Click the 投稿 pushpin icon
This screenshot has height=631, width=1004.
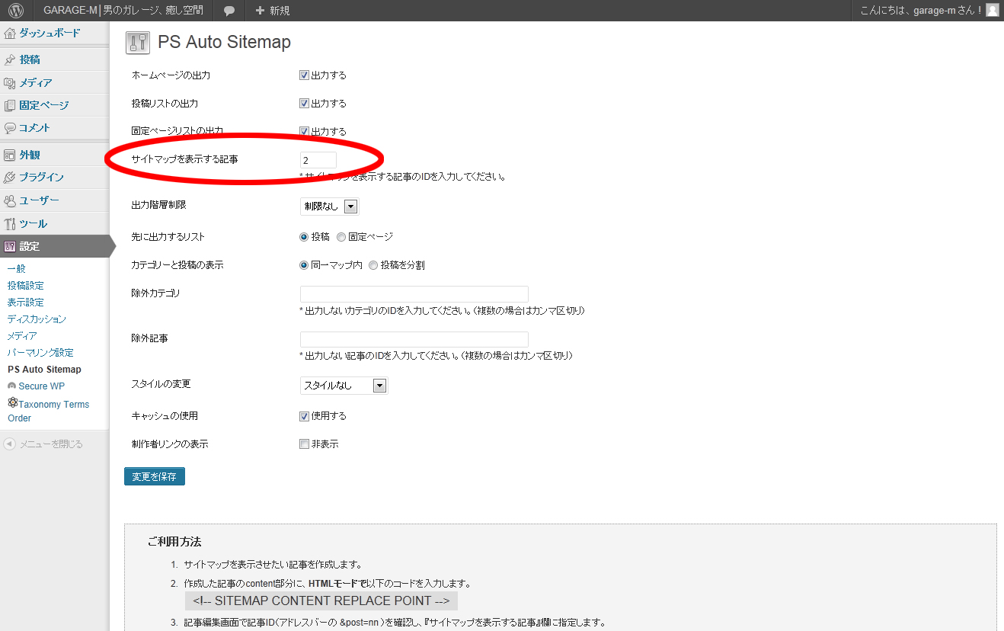(x=9, y=59)
